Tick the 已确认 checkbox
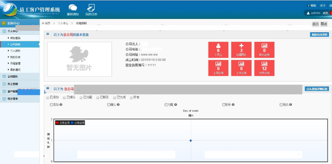This screenshot has width=332, height=164. 64,97
